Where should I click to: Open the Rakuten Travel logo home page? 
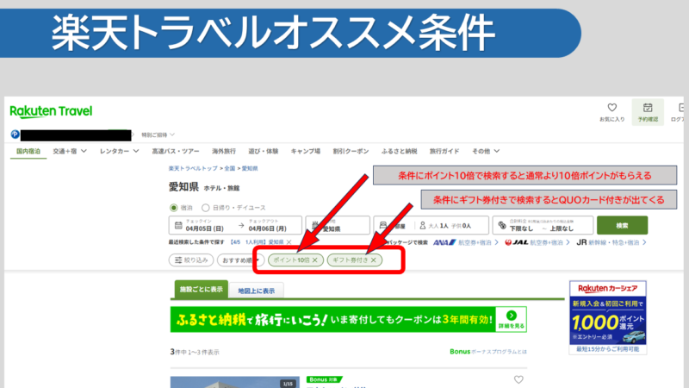click(x=51, y=111)
